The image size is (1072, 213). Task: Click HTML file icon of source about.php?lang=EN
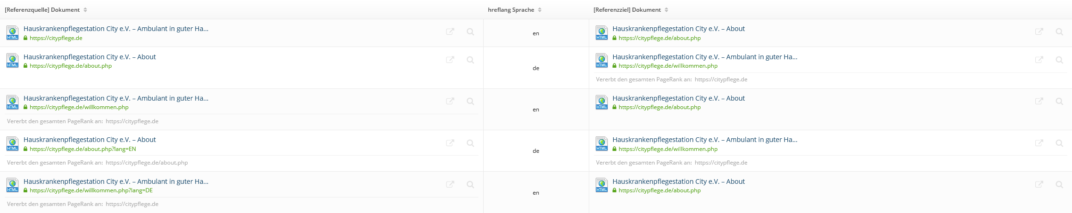pyautogui.click(x=12, y=144)
